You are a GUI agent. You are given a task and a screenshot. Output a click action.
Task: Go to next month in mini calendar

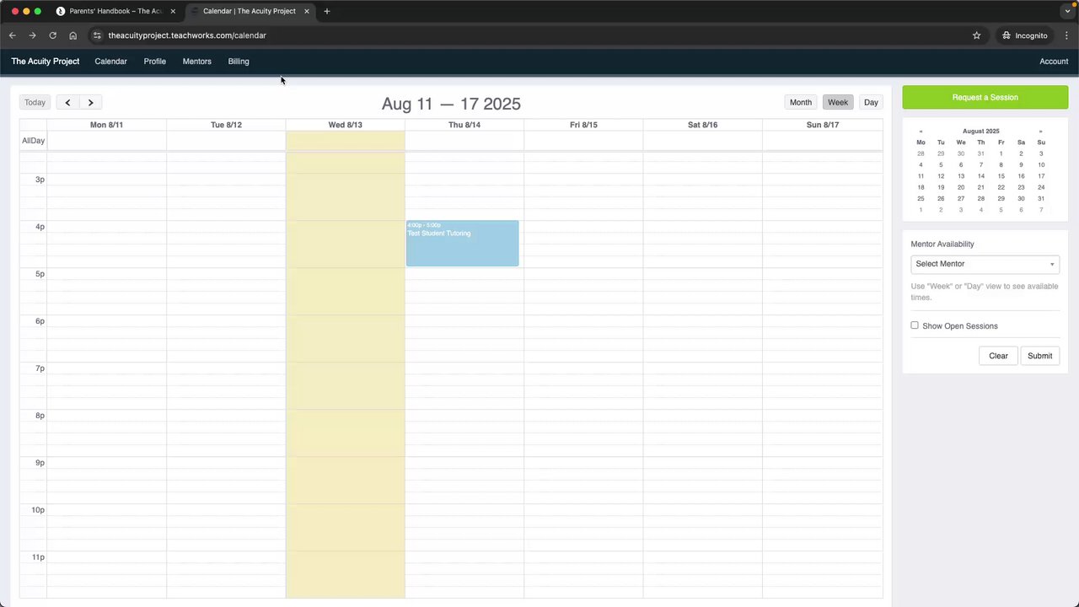[x=1040, y=132]
